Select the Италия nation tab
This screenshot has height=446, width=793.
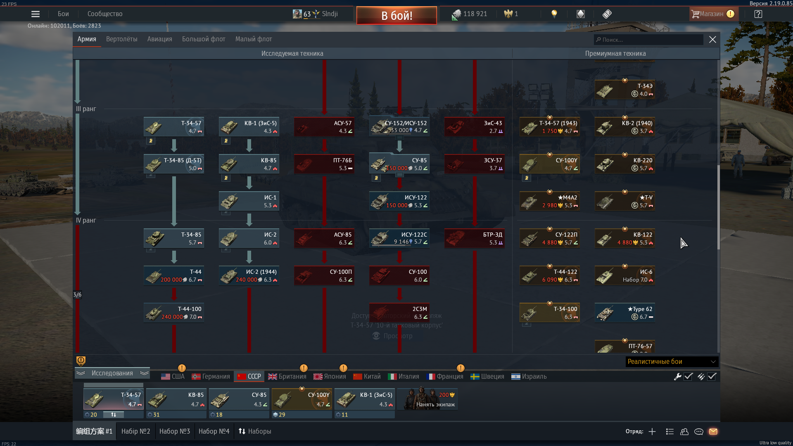(x=404, y=377)
